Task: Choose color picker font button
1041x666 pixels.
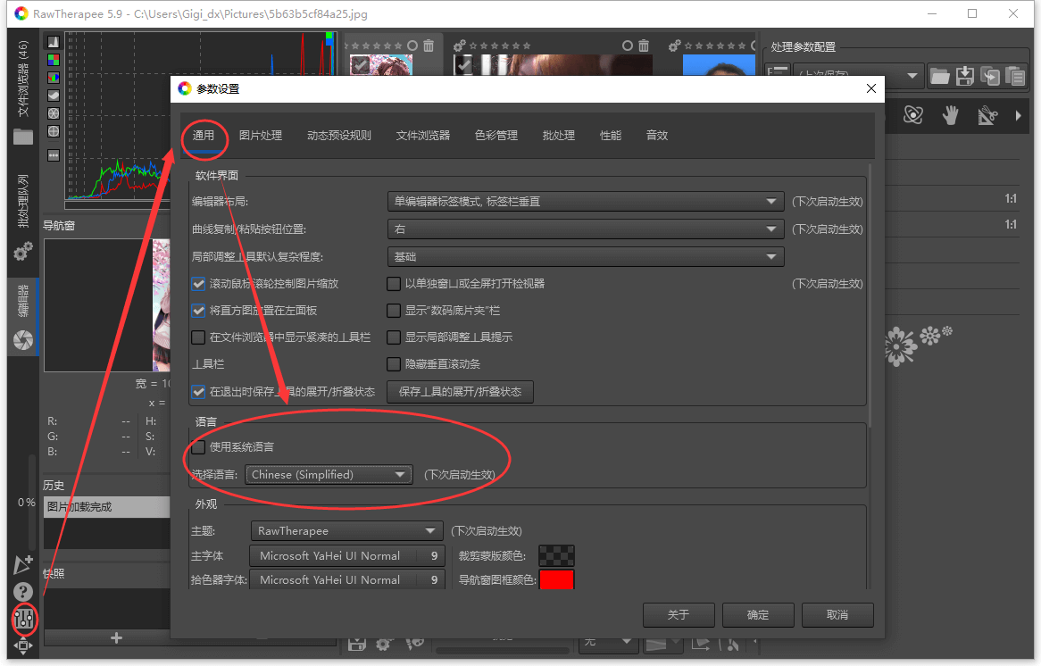Action: pos(347,579)
